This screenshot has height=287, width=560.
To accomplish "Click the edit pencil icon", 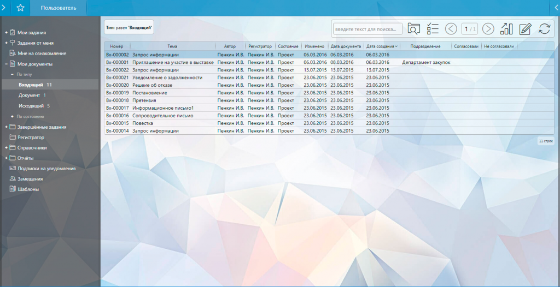I will pos(526,29).
